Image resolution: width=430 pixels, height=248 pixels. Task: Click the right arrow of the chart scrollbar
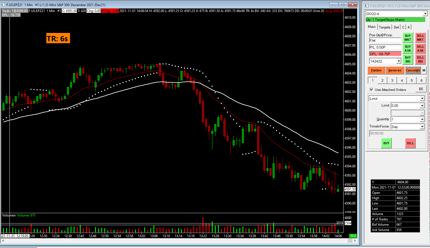point(355,240)
